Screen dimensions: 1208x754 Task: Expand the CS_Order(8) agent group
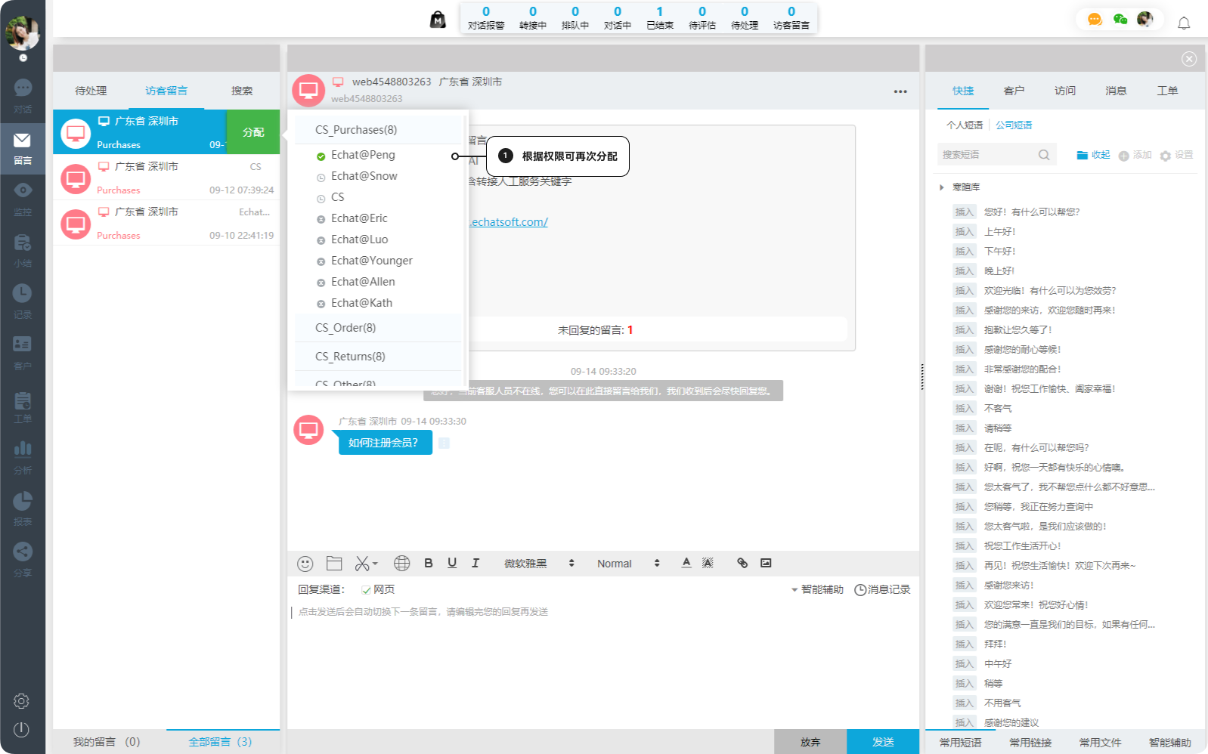345,328
